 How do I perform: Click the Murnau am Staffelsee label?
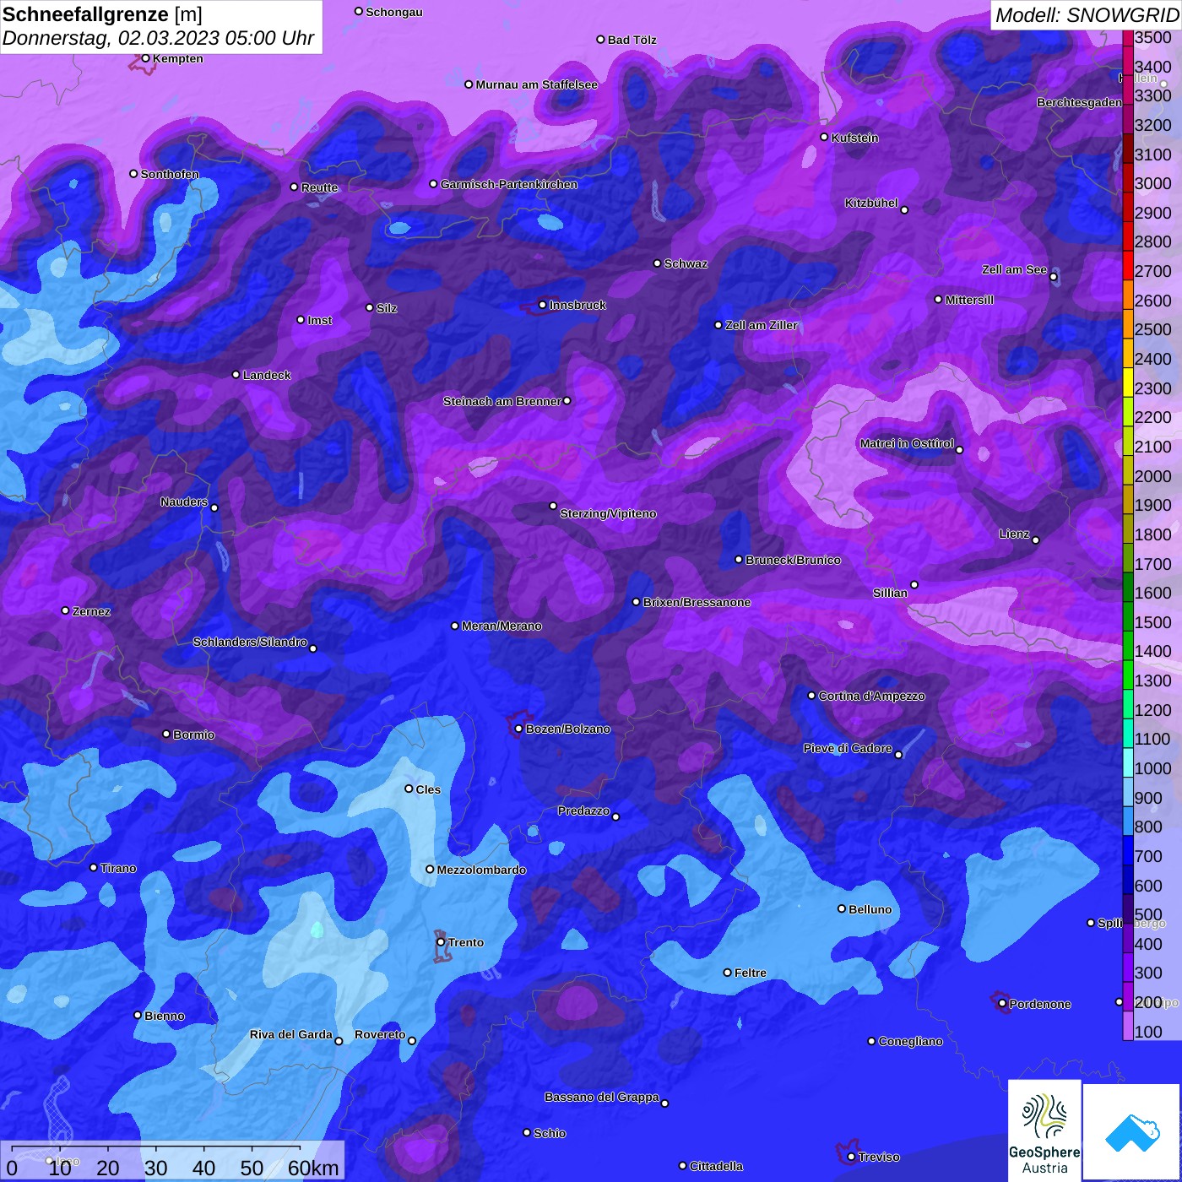tap(536, 84)
